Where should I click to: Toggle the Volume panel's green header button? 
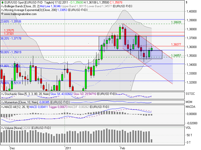coord(3,127)
